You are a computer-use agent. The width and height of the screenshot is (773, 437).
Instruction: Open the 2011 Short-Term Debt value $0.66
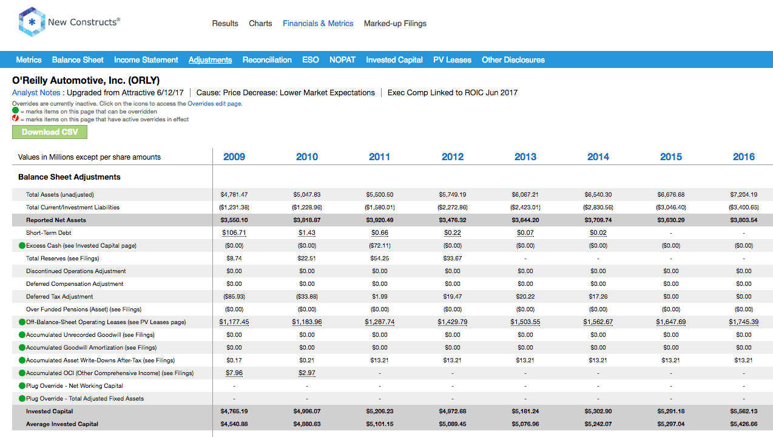point(380,233)
